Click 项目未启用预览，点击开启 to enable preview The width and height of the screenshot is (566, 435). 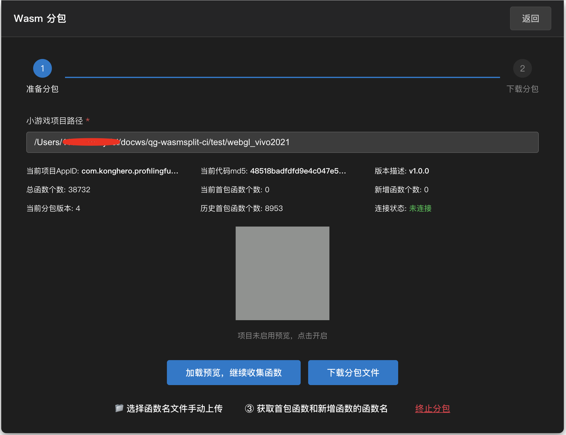click(x=282, y=336)
